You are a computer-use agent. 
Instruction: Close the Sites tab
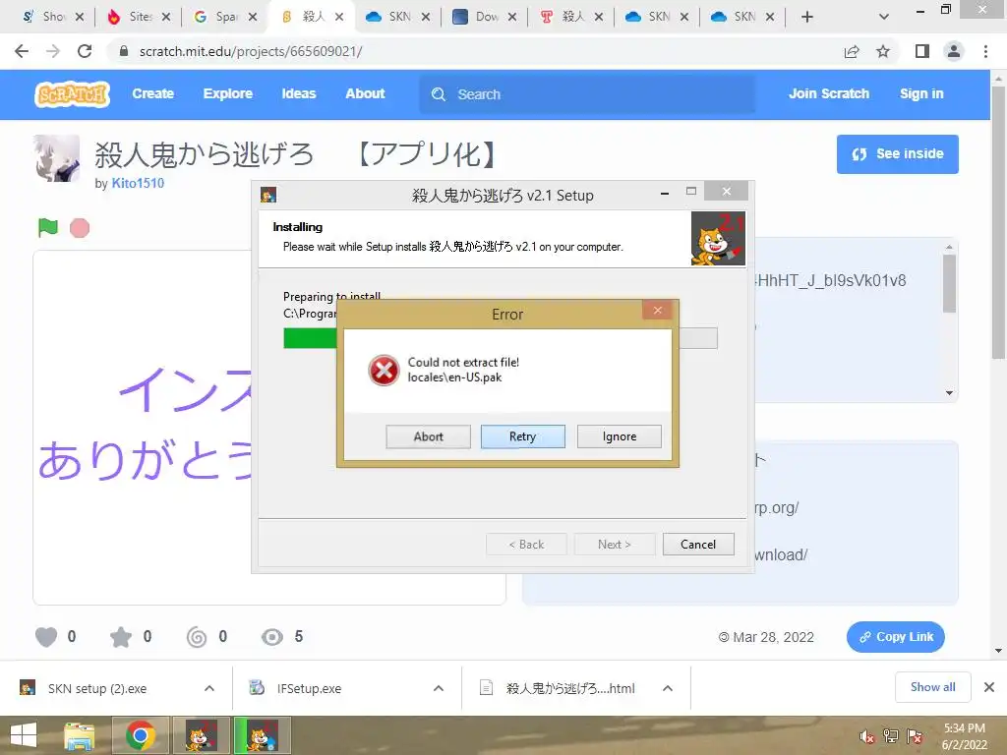(165, 17)
